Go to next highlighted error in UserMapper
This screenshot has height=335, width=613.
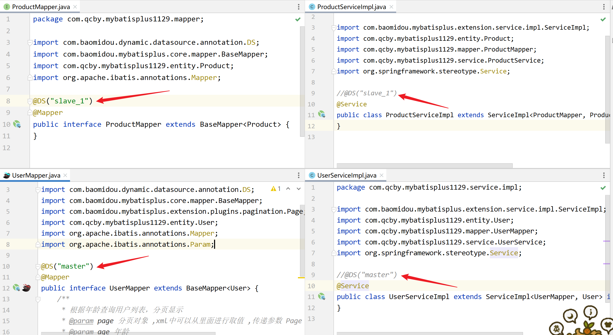299,189
